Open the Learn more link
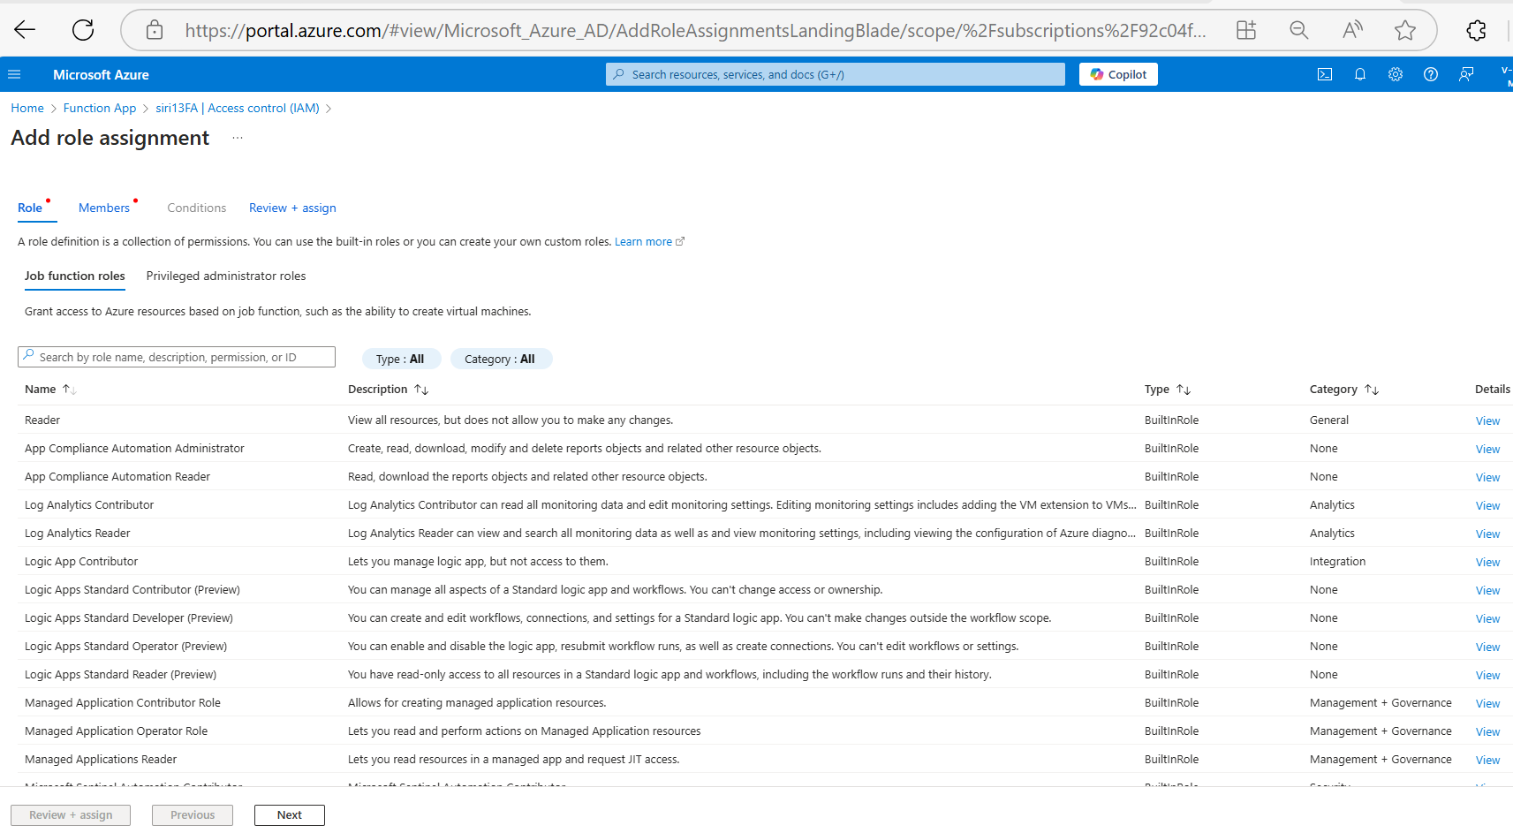The width and height of the screenshot is (1513, 833). [x=649, y=242]
